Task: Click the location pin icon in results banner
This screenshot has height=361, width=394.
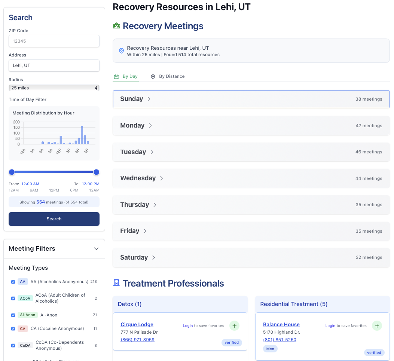Action: tap(121, 51)
